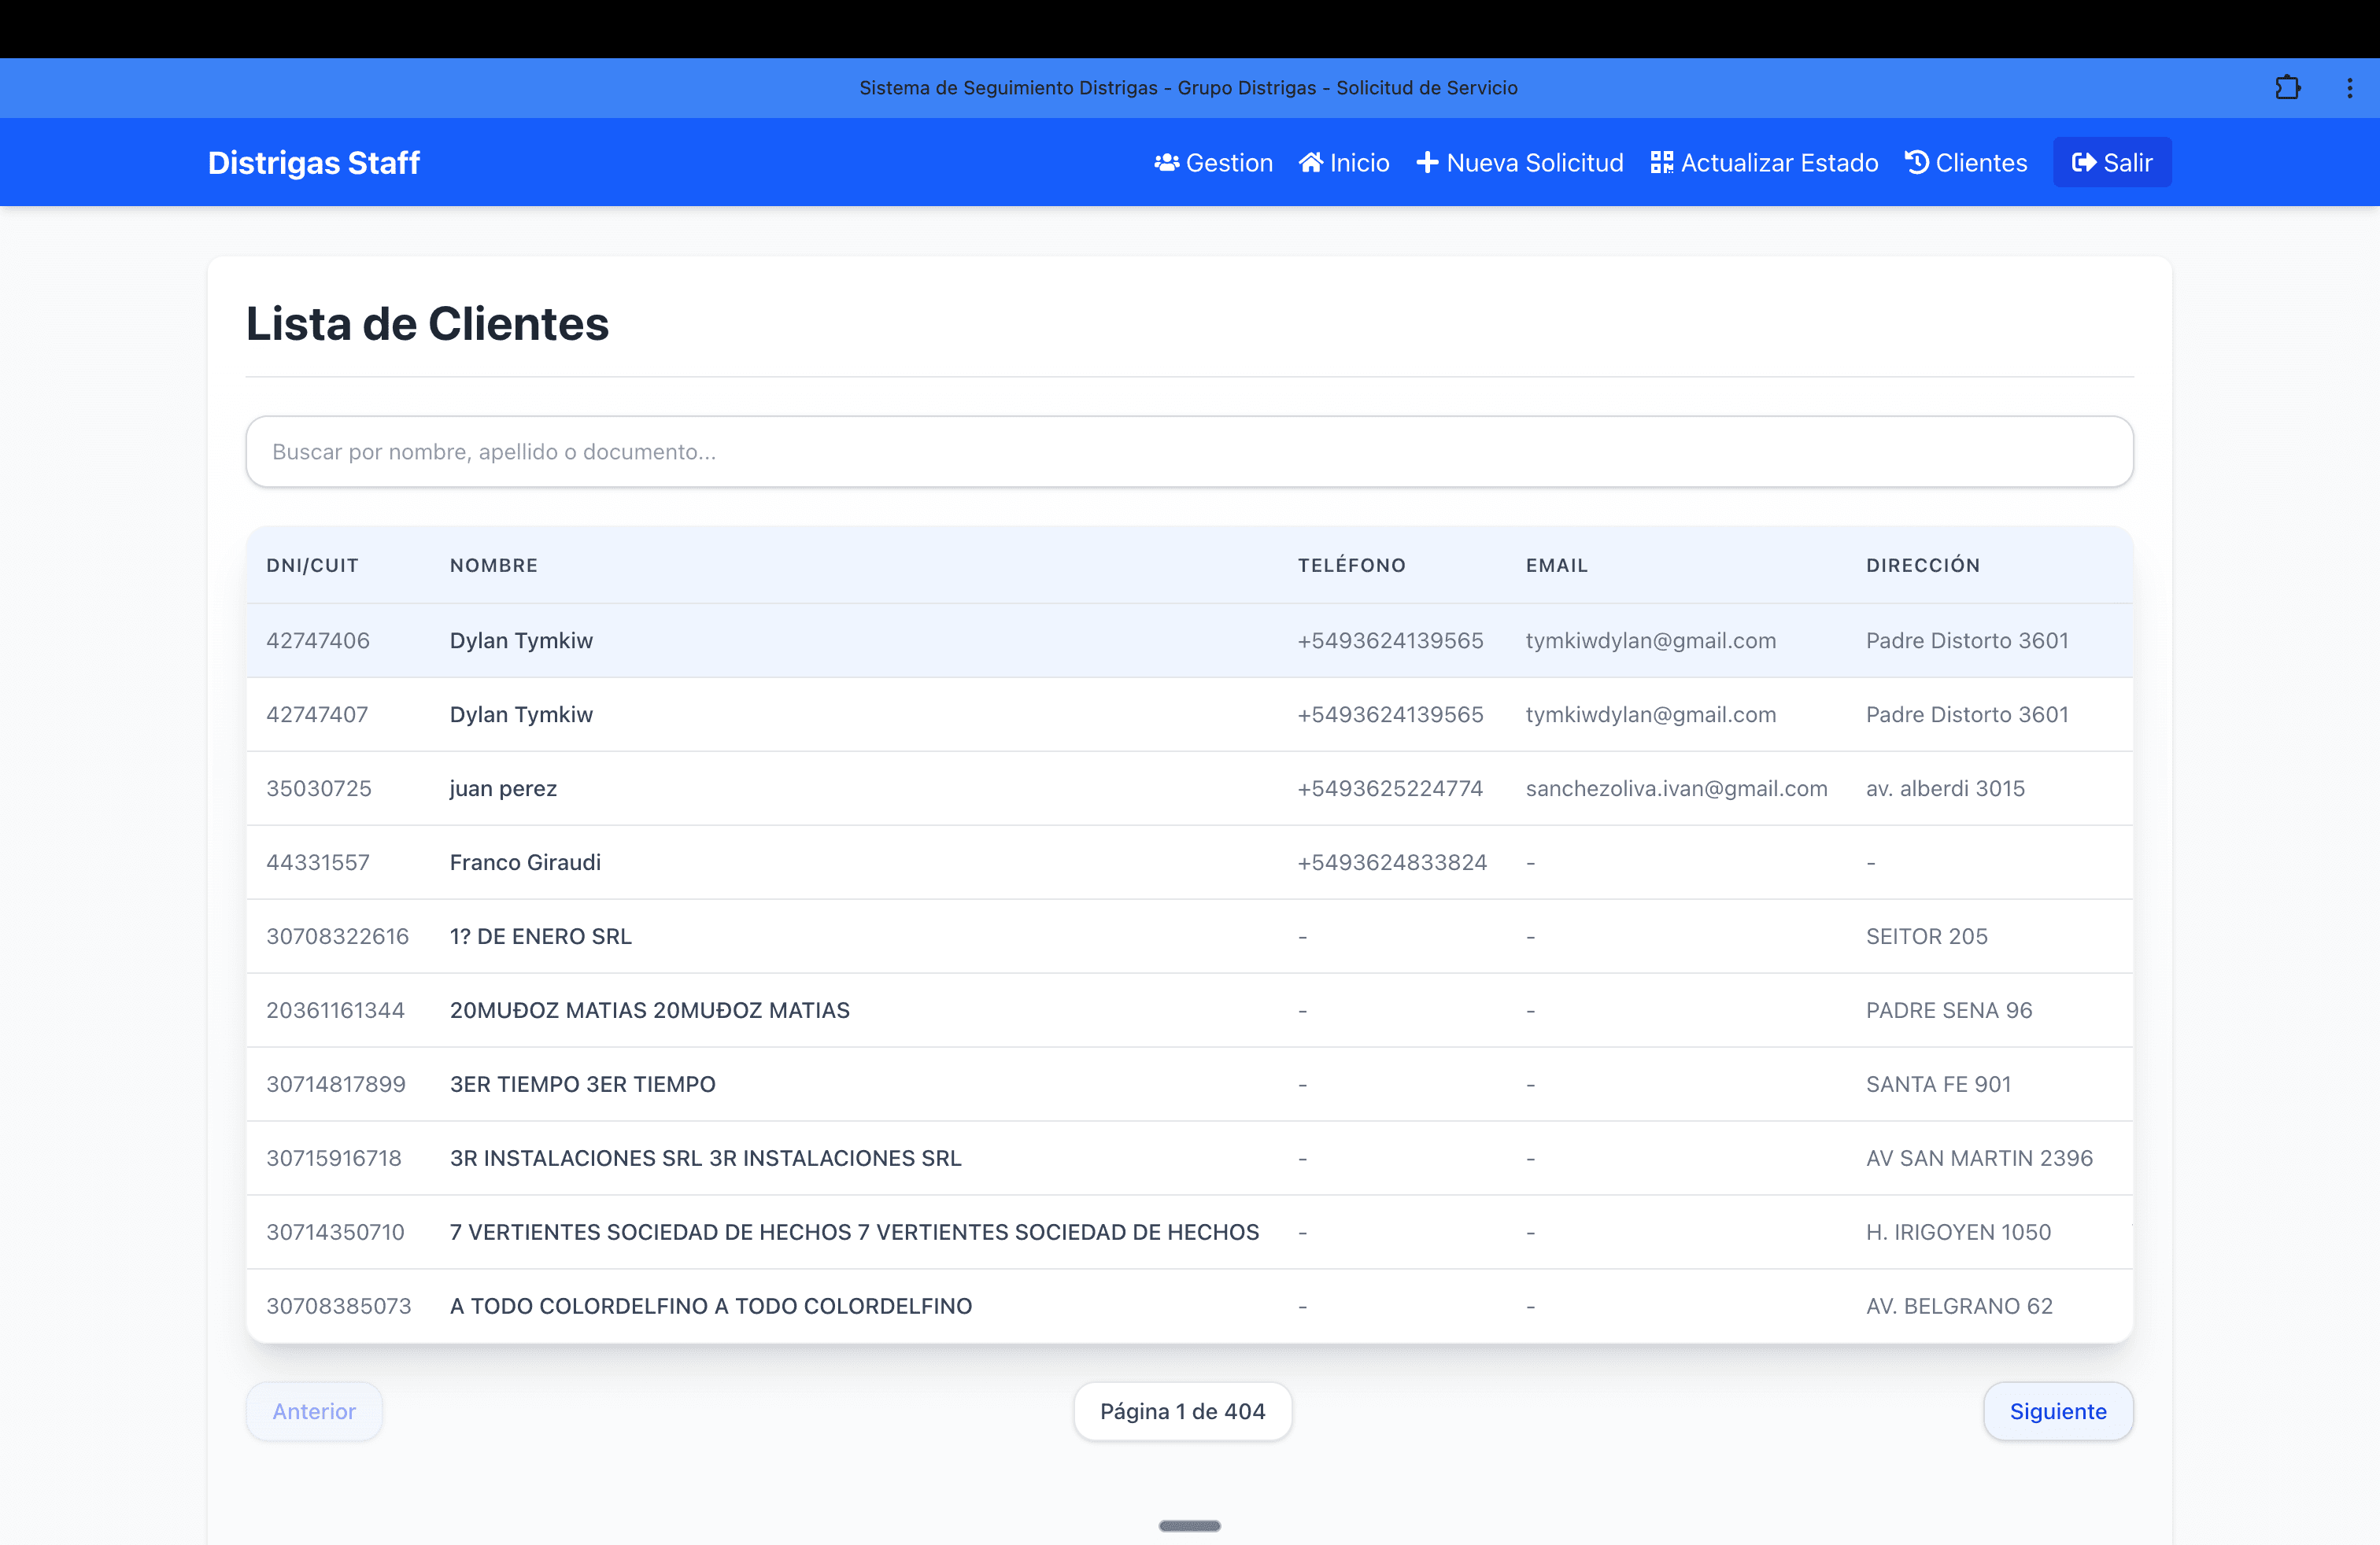Click address SEITOR 205
This screenshot has height=1545, width=2380.
click(x=1927, y=936)
